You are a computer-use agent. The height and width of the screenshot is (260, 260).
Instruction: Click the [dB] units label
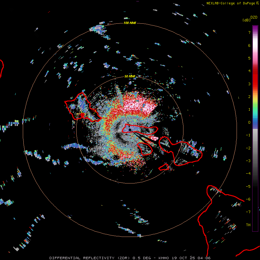click(x=246, y=20)
